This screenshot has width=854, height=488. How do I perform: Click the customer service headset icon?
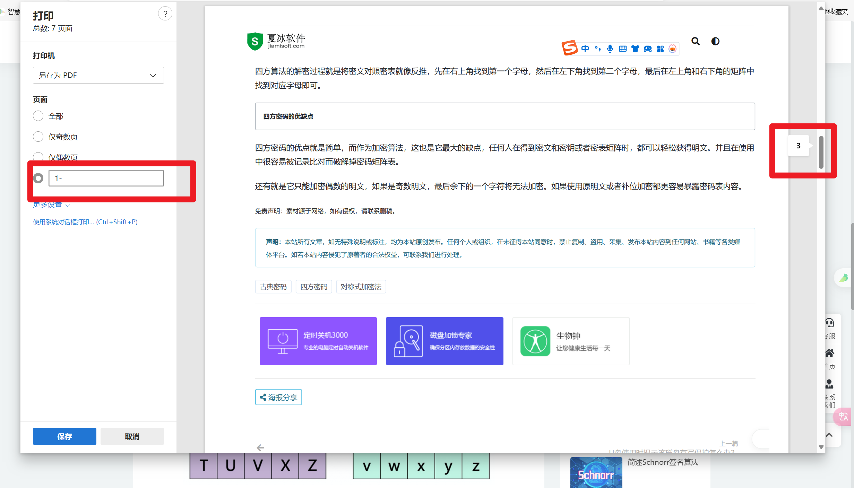[x=829, y=323]
